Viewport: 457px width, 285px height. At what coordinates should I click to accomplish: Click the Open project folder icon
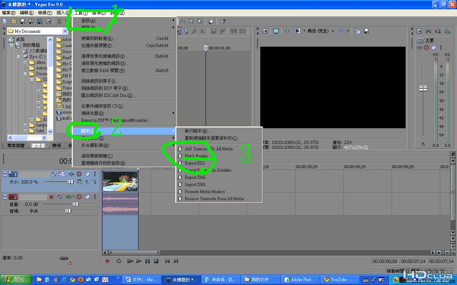pyautogui.click(x=14, y=22)
